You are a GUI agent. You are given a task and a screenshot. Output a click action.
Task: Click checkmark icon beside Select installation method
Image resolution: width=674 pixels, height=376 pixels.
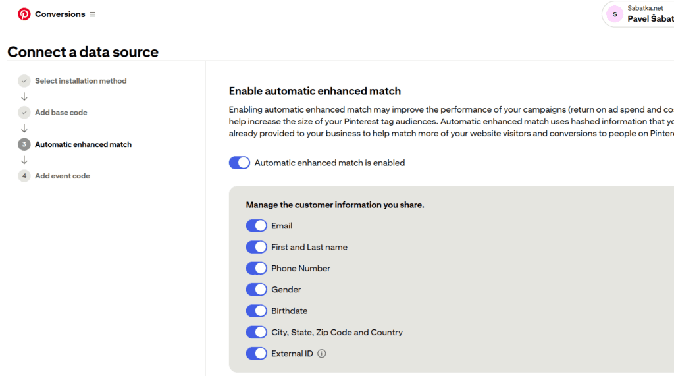coord(24,81)
